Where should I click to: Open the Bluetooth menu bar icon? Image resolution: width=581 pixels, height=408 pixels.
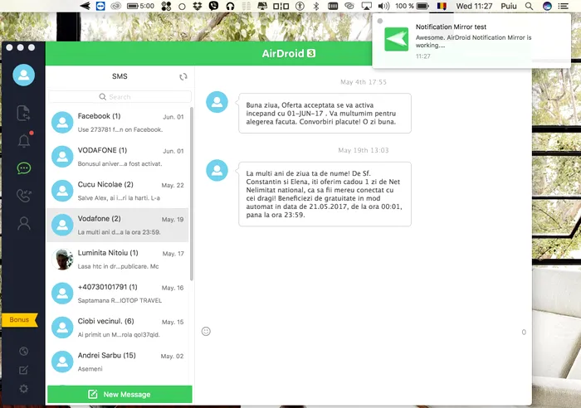[x=316, y=6]
